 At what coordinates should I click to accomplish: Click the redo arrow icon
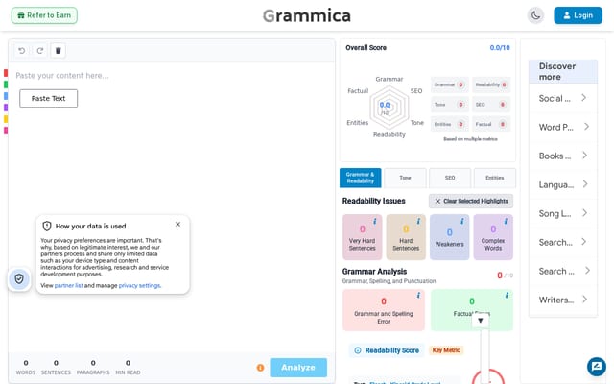(x=40, y=51)
